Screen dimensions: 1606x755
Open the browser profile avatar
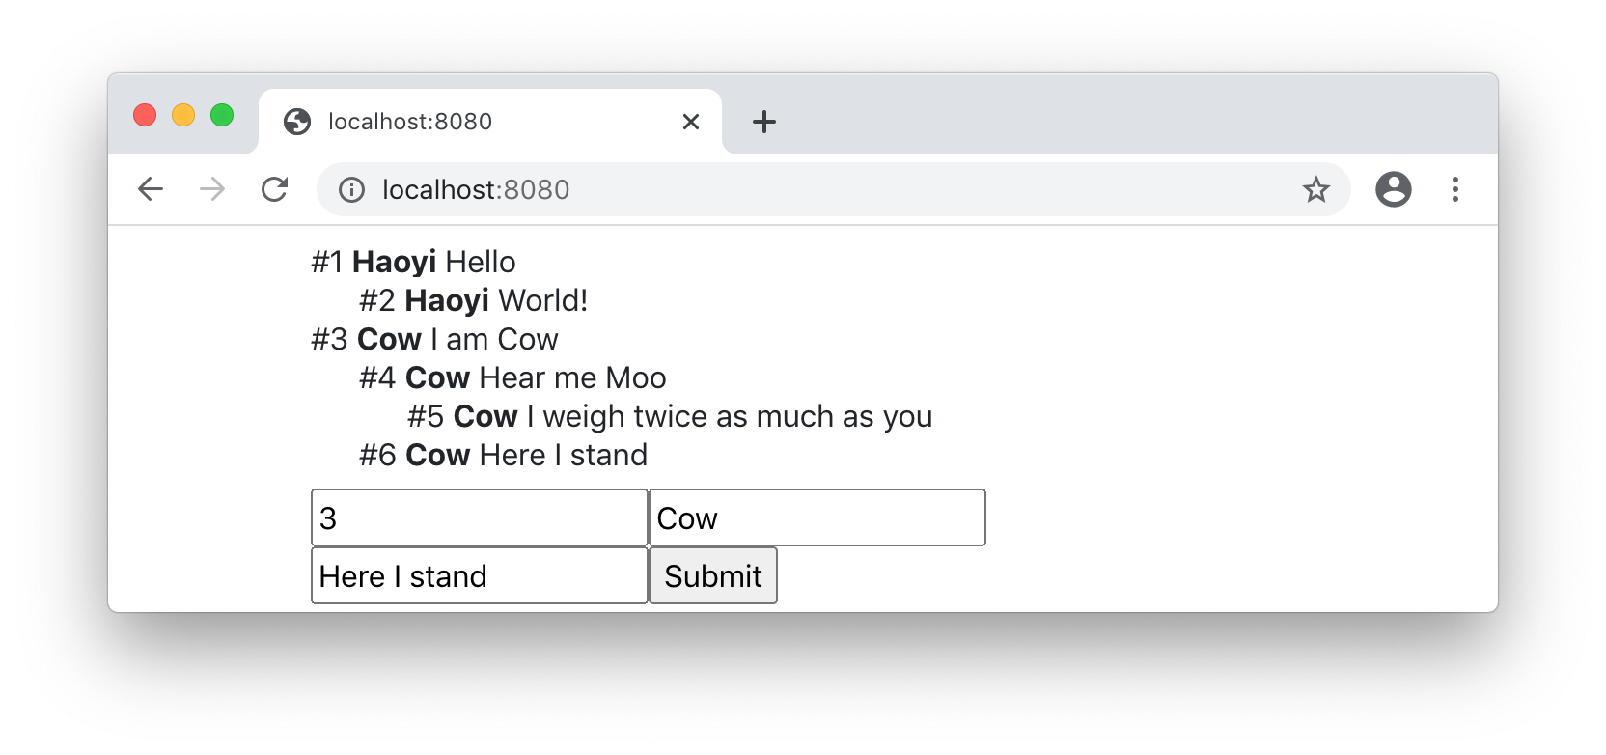[1394, 189]
